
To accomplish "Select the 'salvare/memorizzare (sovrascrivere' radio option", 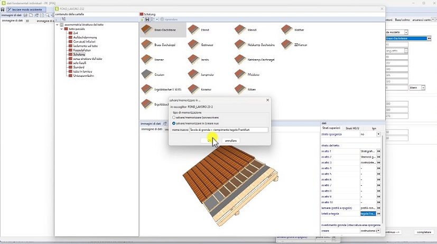I will pyautogui.click(x=174, y=118).
